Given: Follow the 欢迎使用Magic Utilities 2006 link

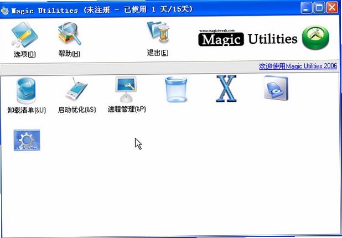Looking at the screenshot, I should 298,66.
